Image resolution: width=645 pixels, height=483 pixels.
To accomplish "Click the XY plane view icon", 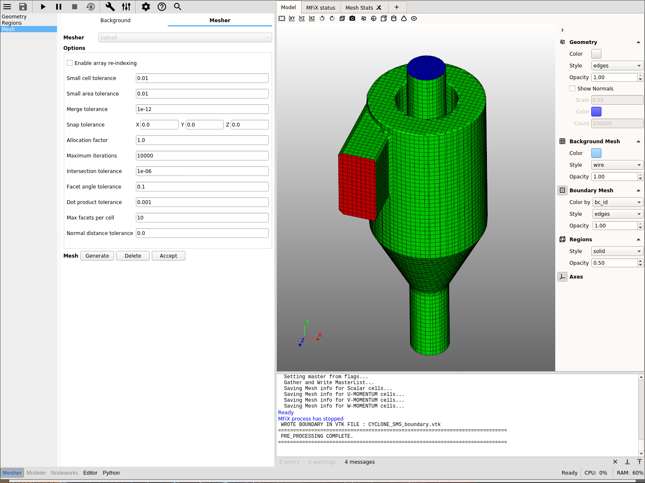I will click(x=292, y=18).
